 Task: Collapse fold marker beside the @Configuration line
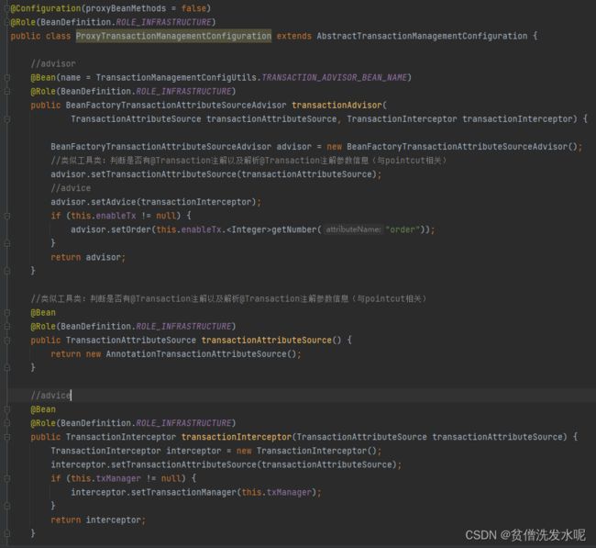coord(6,8)
